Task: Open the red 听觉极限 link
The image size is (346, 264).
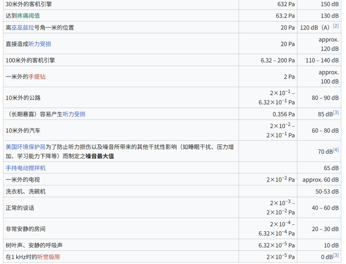Action: 48,257
